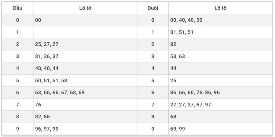The width and height of the screenshot is (275, 137).
Task: Click the right "Lô tô" header
Action: click(x=220, y=8)
